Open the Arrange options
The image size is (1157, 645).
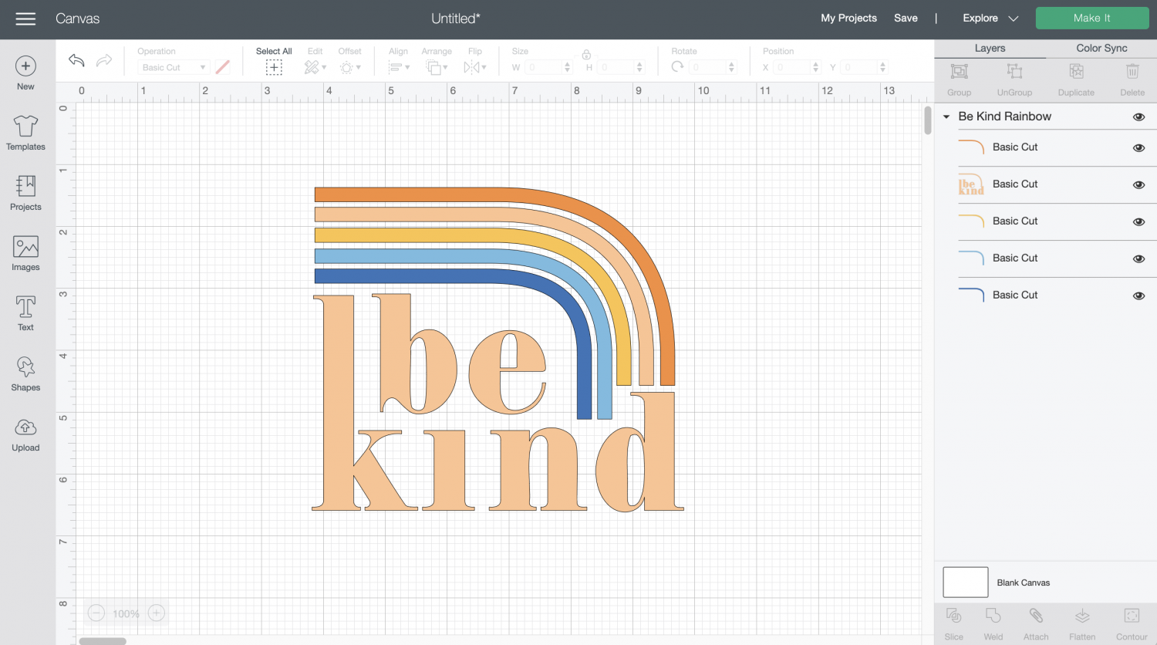[437, 68]
